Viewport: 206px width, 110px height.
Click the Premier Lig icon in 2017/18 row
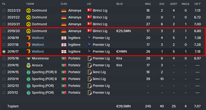pyautogui.click(x=89, y=45)
